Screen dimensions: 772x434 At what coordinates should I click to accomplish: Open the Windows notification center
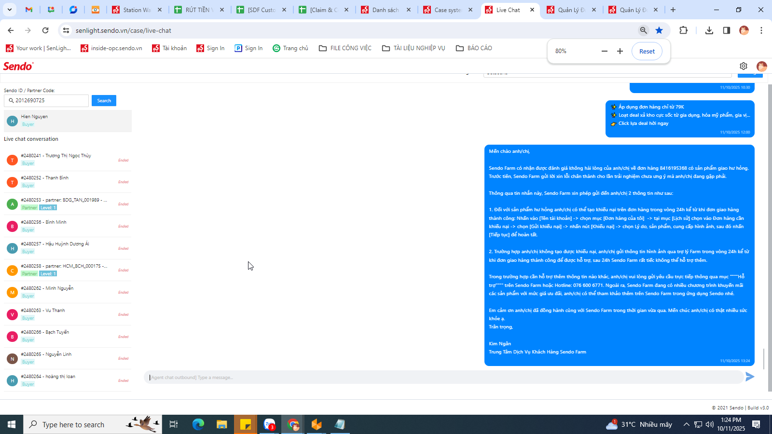(x=756, y=424)
